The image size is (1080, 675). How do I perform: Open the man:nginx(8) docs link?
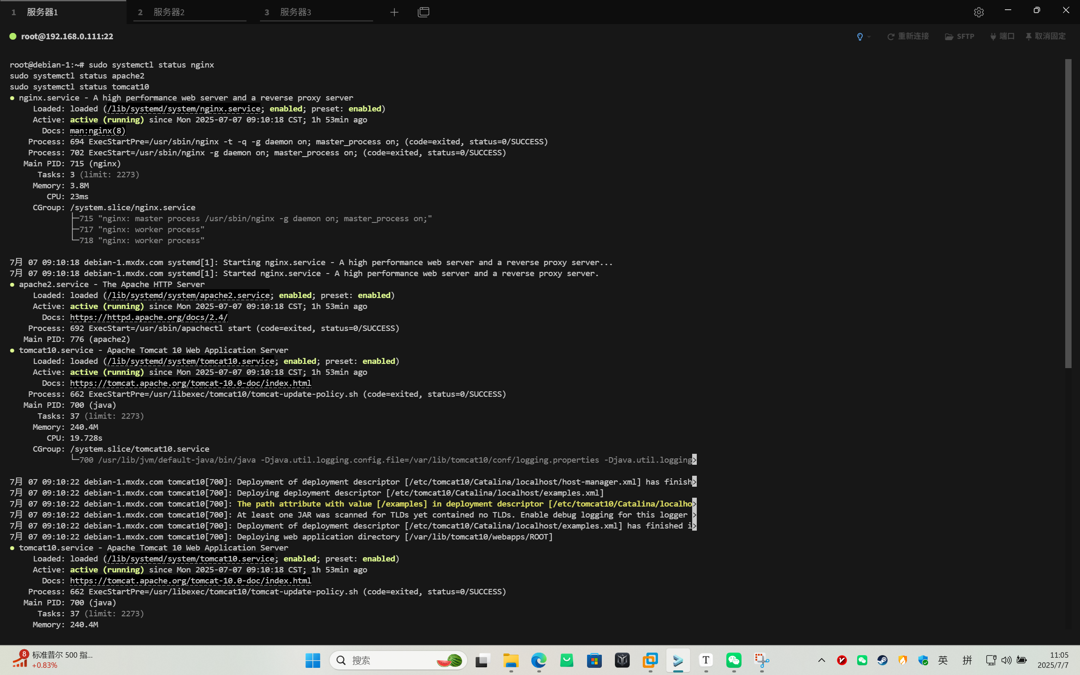(x=98, y=130)
